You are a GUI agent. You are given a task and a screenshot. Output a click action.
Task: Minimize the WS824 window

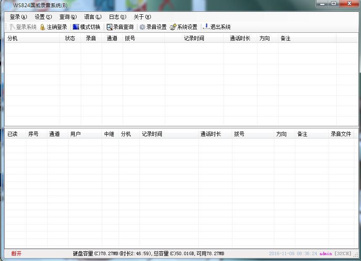pyautogui.click(x=322, y=3)
